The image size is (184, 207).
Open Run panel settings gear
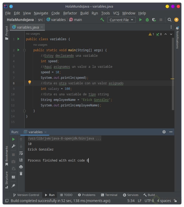[x=164, y=132]
